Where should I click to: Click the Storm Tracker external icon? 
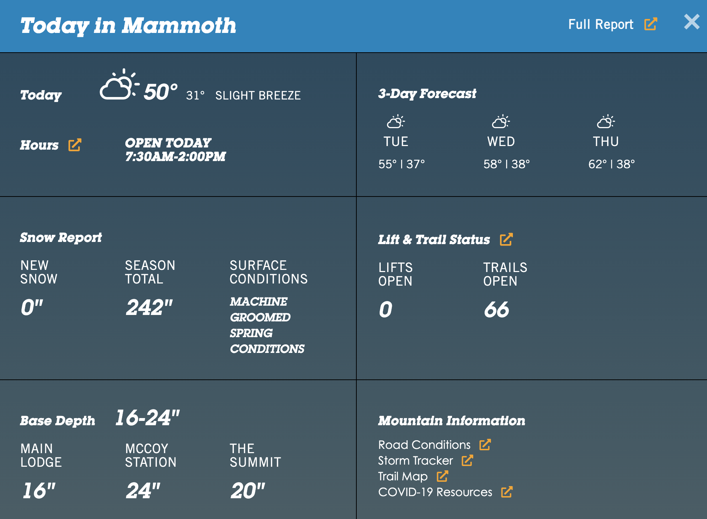point(467,460)
